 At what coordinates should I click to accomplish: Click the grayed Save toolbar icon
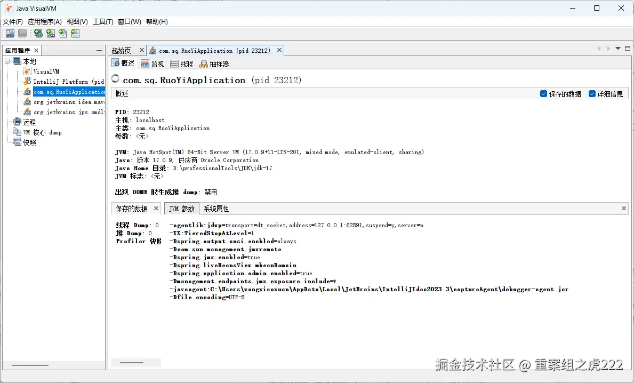[22, 34]
